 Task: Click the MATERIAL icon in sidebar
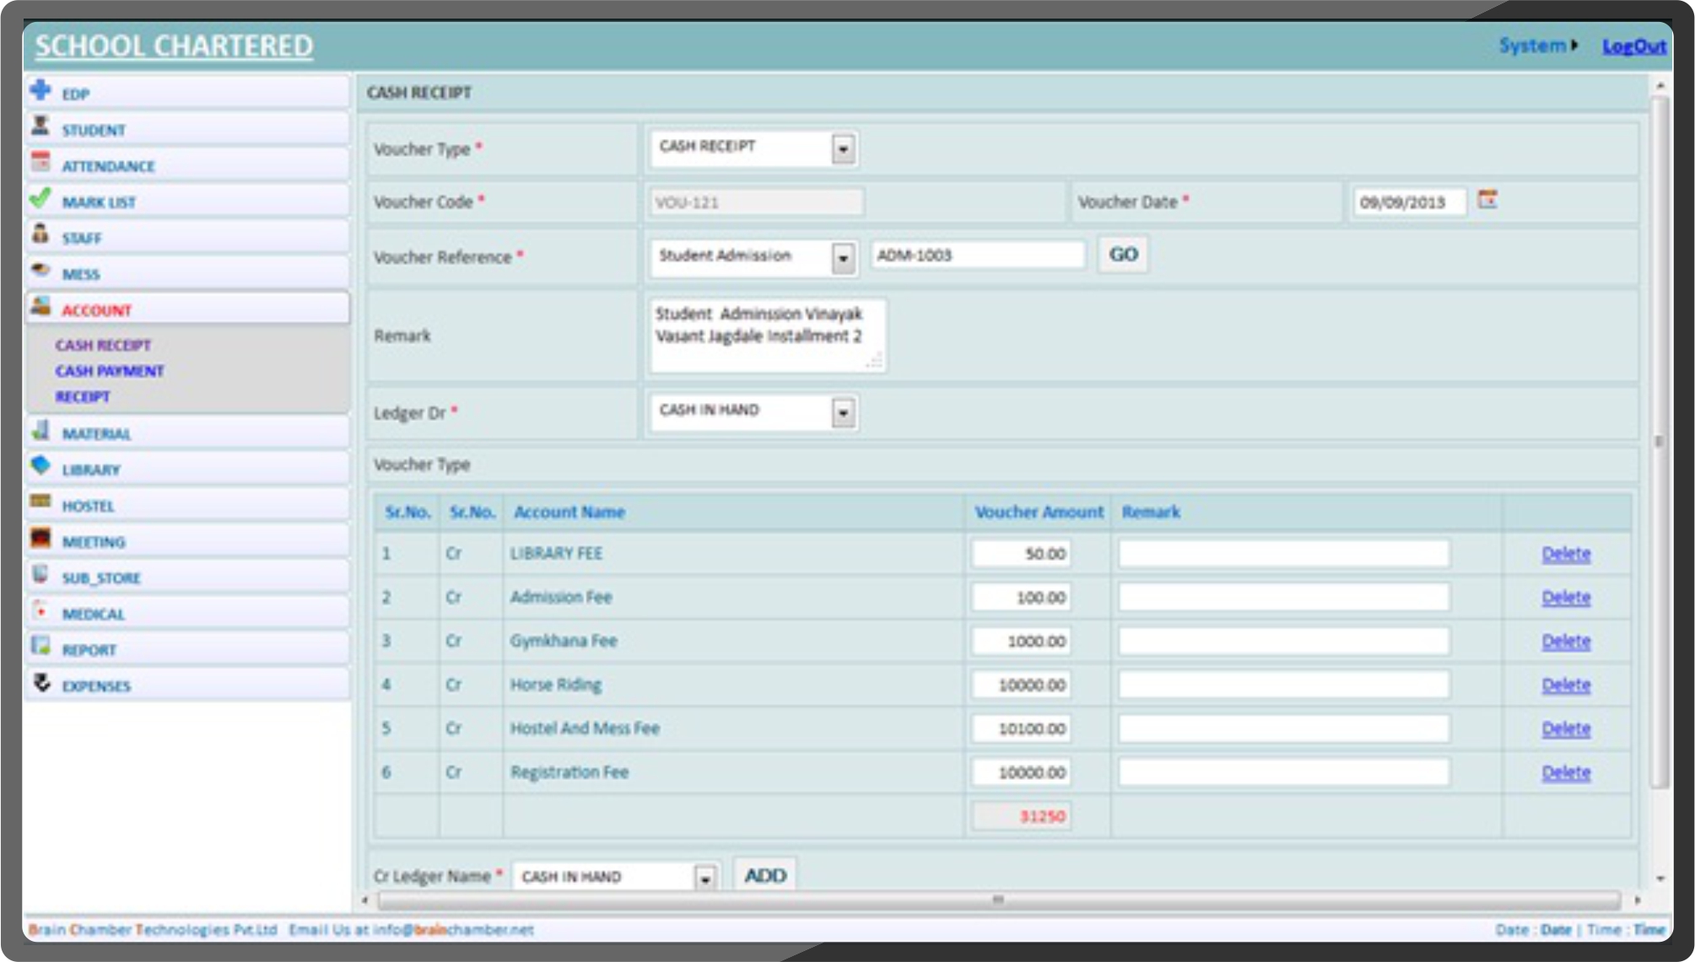40,430
